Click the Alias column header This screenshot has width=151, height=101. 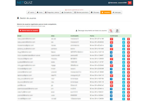(53, 36)
